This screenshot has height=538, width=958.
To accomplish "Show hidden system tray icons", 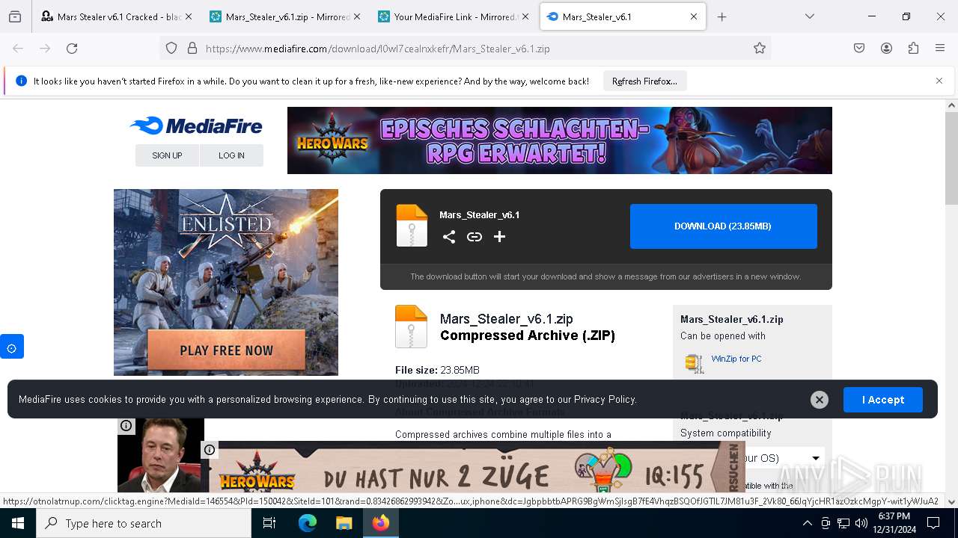I will (807, 523).
